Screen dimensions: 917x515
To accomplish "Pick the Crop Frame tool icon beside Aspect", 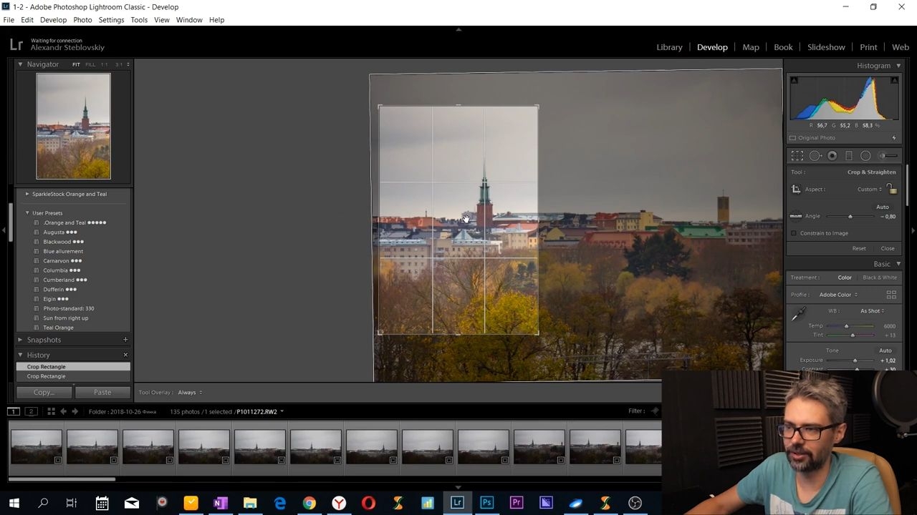I will [x=796, y=190].
